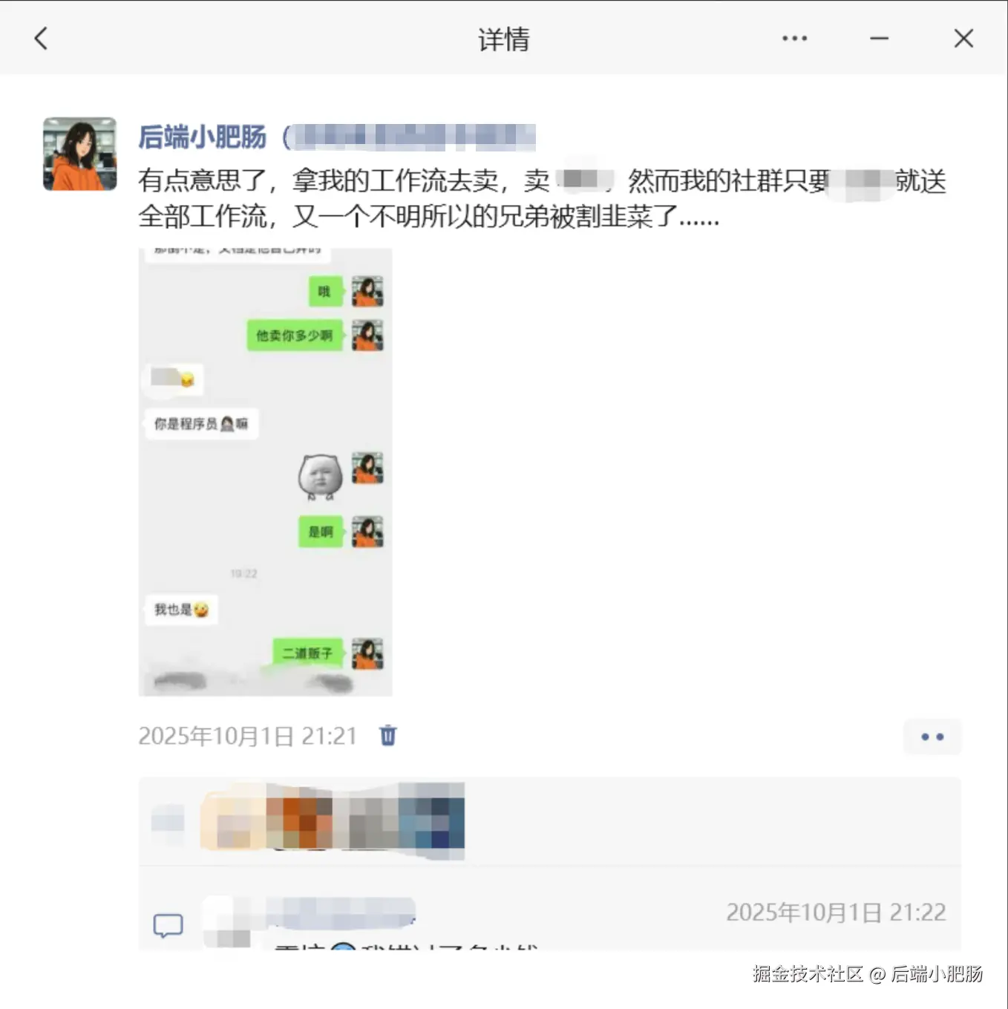Click the 二道贩子 chat bubble in image
This screenshot has height=1009, width=1008.
point(307,653)
